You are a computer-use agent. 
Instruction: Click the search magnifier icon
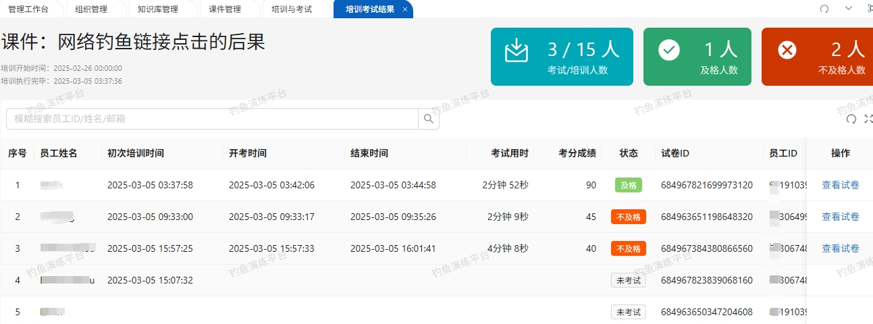pyautogui.click(x=429, y=119)
